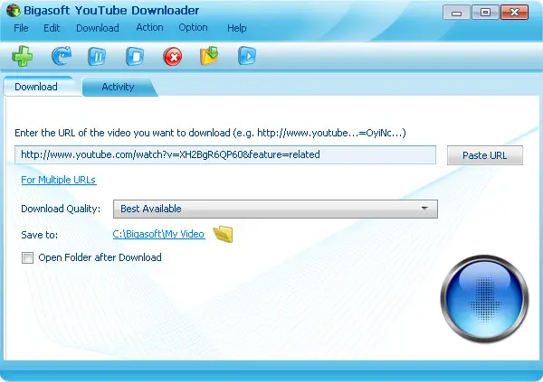Screen dimensions: 543x382
Task: Click the Paste URL button
Action: tap(485, 155)
